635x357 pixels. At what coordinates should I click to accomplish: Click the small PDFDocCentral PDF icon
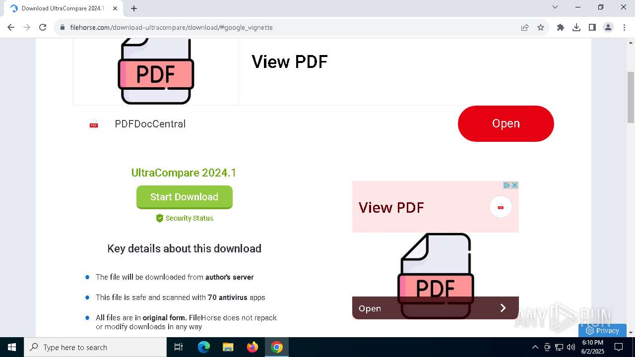click(x=94, y=125)
